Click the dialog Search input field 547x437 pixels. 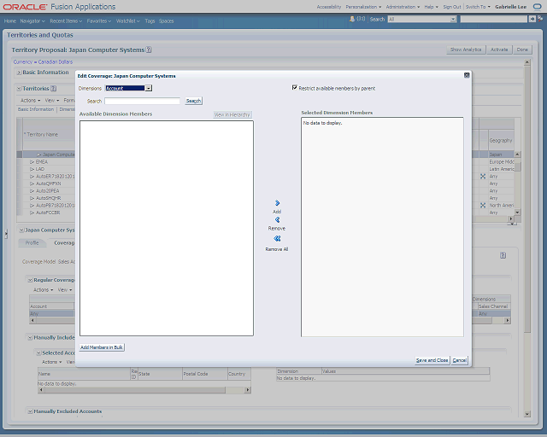click(142, 101)
